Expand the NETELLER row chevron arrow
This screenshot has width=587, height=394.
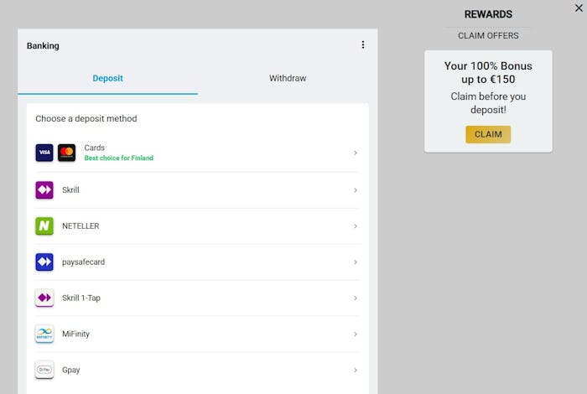coord(356,226)
